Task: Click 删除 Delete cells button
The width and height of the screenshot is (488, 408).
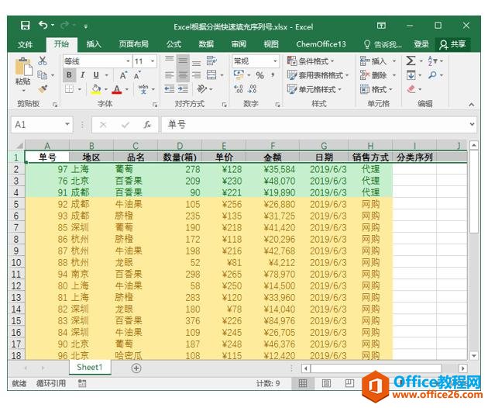Action: click(x=378, y=75)
